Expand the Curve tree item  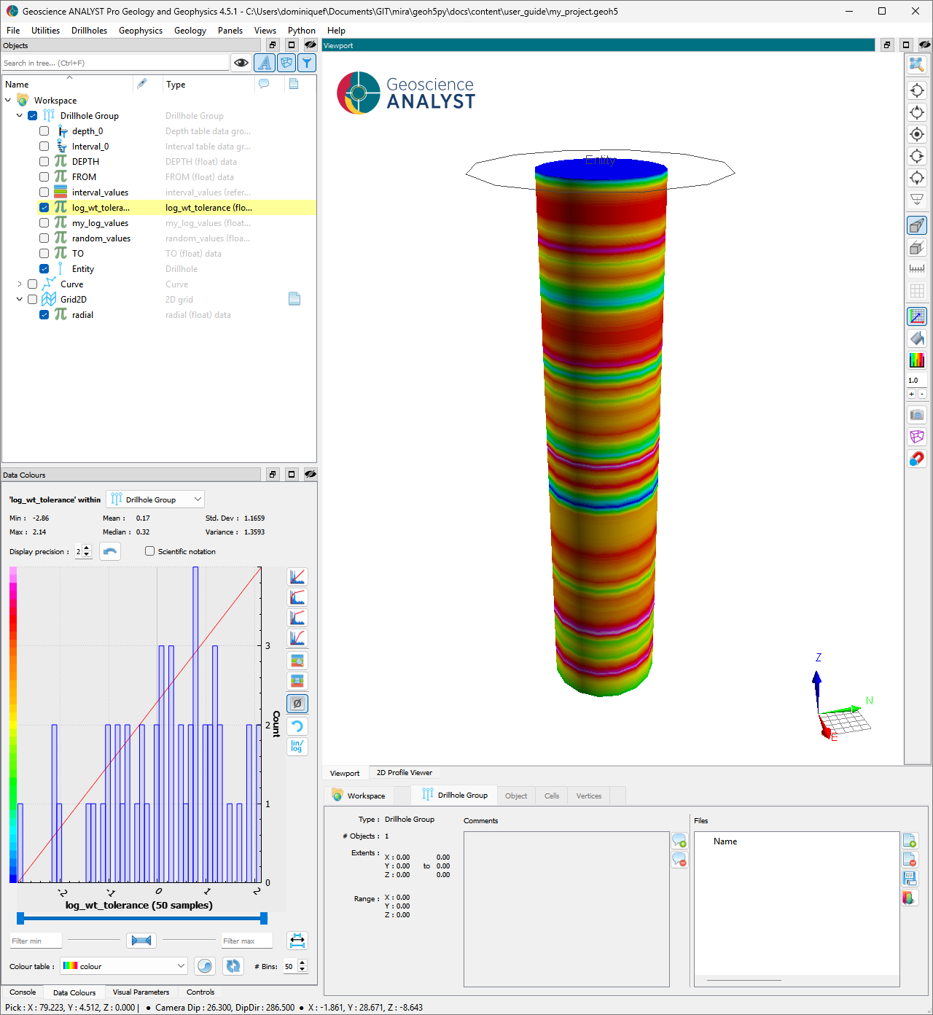pos(20,284)
